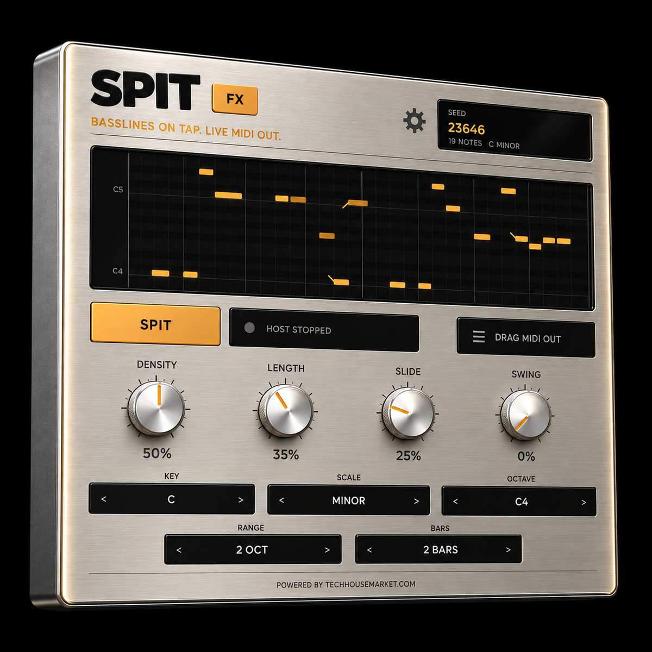Click the C4 label in piano roll
652x652 pixels.
[x=117, y=271]
